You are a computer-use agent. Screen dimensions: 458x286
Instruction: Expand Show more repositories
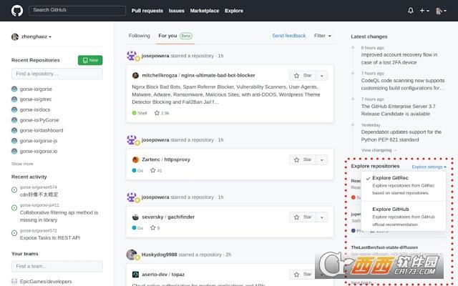click(x=22, y=164)
